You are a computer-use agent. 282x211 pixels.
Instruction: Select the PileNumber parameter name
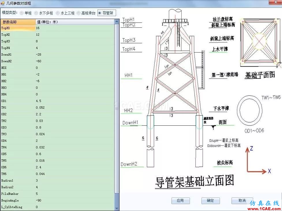point(18,194)
